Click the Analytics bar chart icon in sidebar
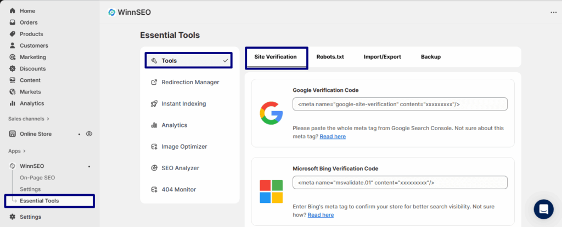Viewport: 562px width, 227px height. click(x=13, y=103)
